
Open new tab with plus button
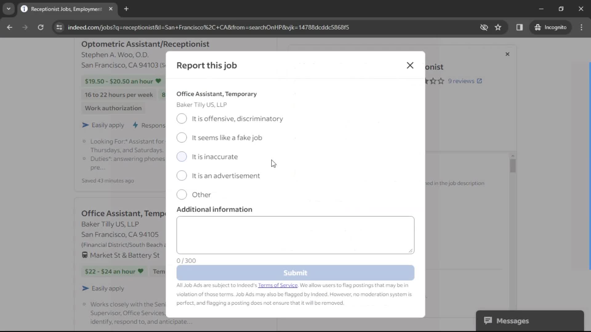pyautogui.click(x=126, y=9)
